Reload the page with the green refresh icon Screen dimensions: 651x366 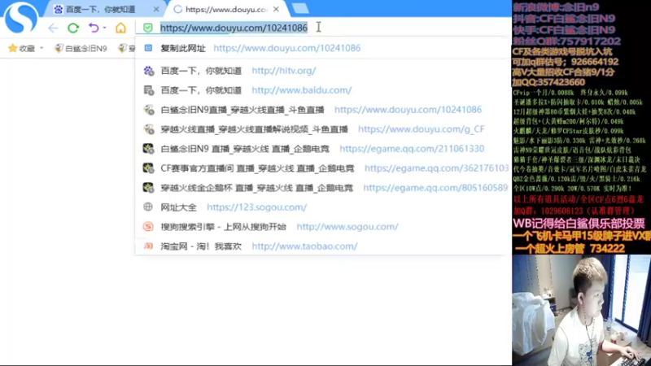[x=73, y=28]
